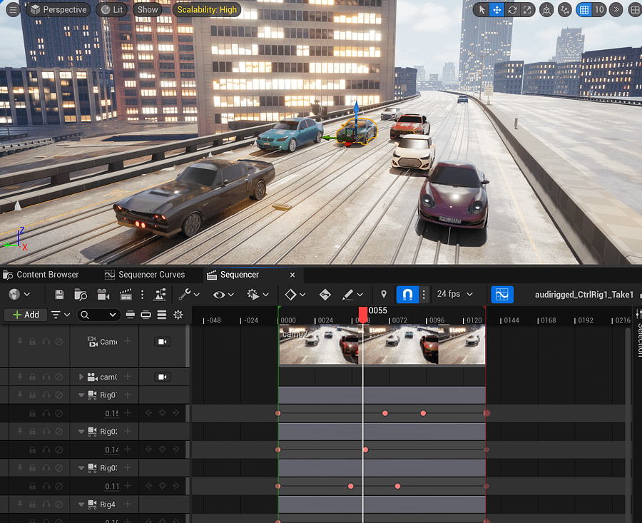
Task: Save the current sequence
Action: [59, 294]
